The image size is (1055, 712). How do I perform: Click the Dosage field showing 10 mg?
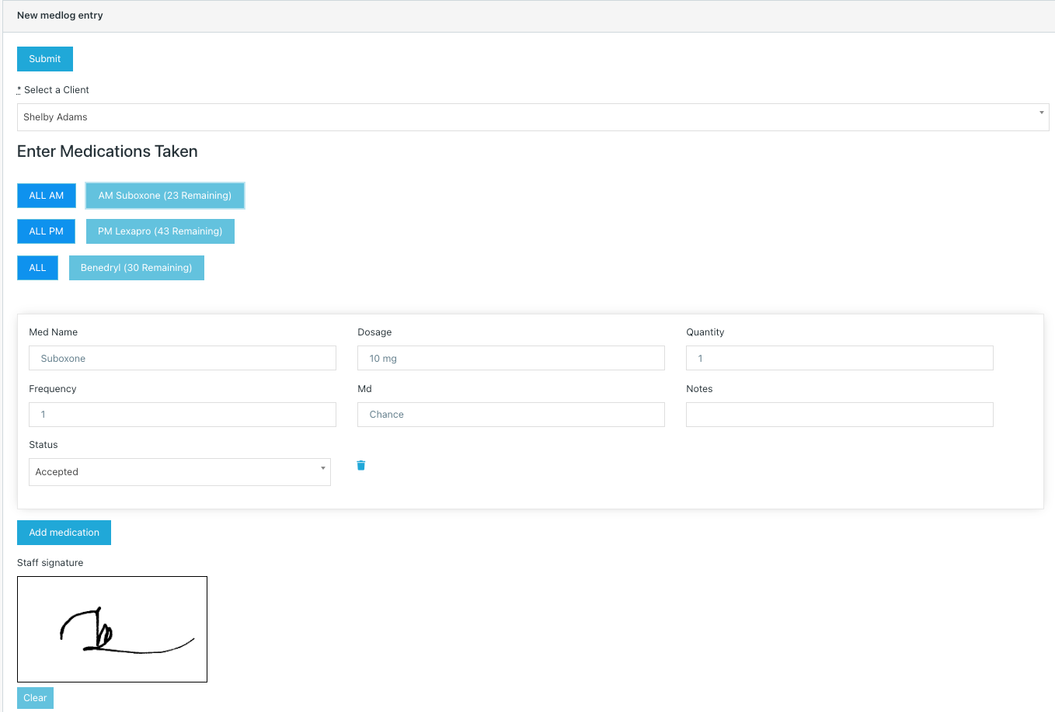pyautogui.click(x=511, y=358)
